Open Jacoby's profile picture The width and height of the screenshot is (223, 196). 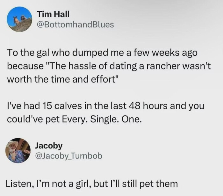coord(18,150)
